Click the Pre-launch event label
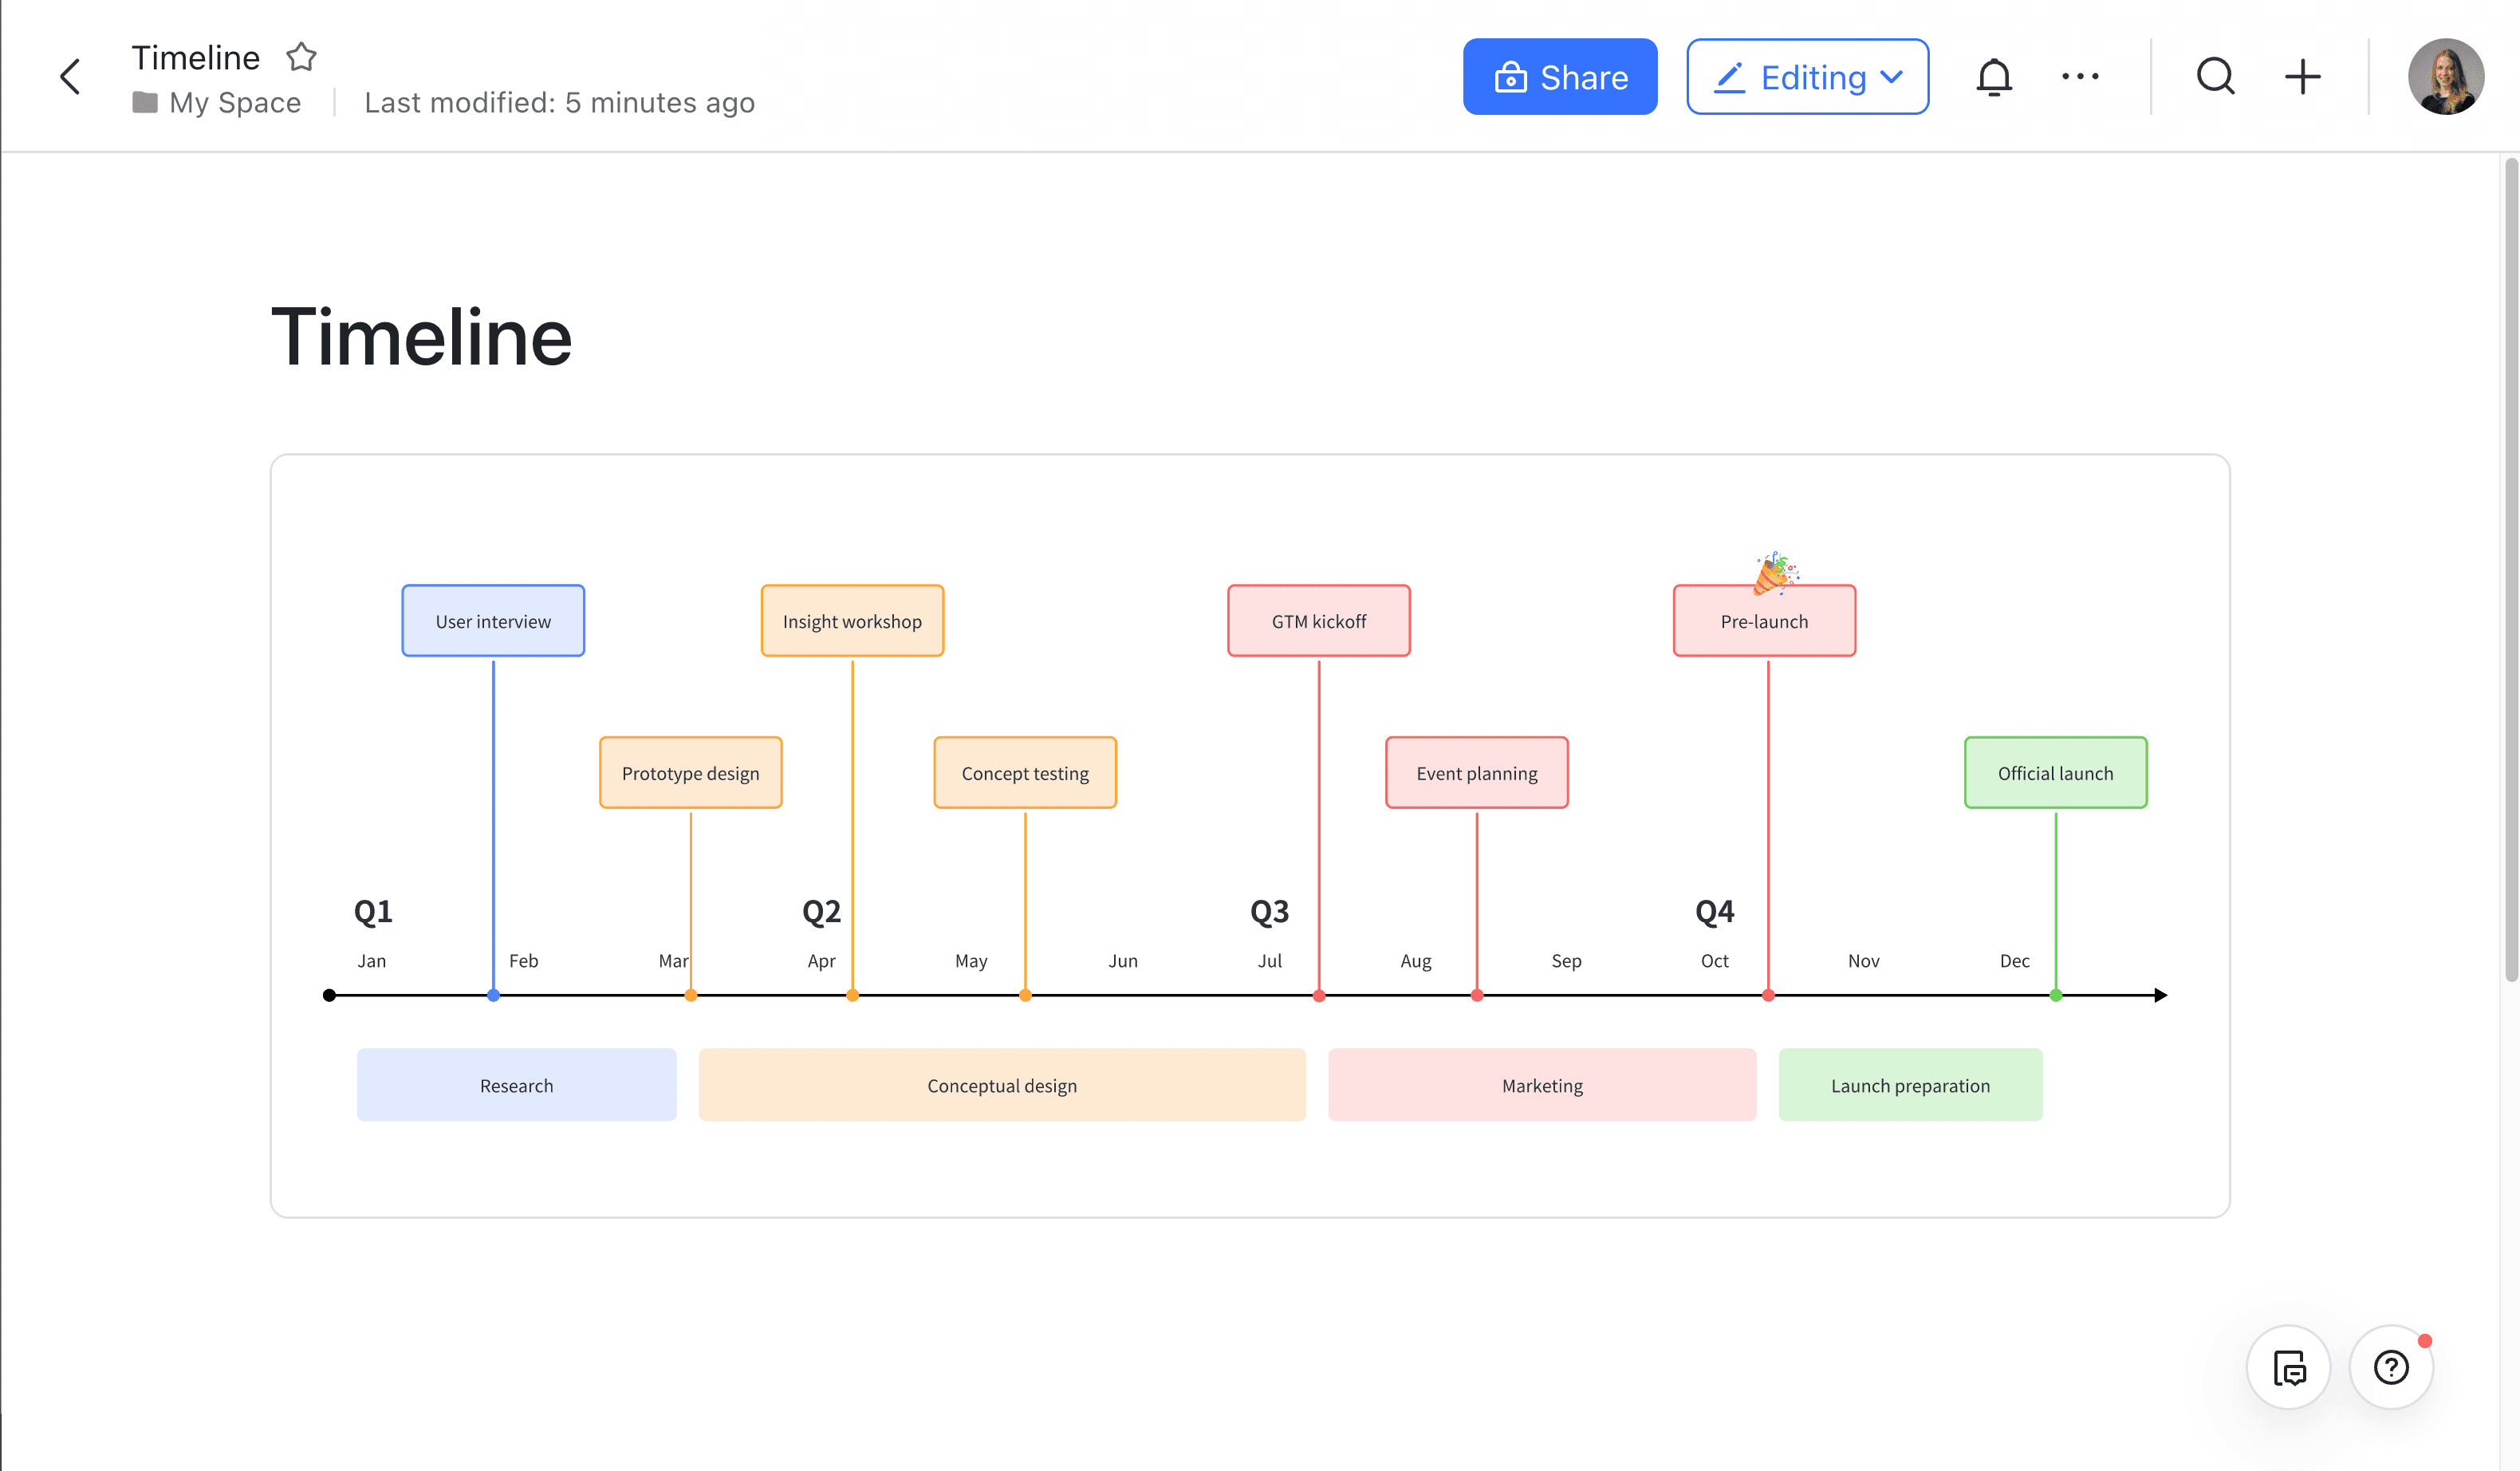The height and width of the screenshot is (1471, 2520). [1764, 620]
